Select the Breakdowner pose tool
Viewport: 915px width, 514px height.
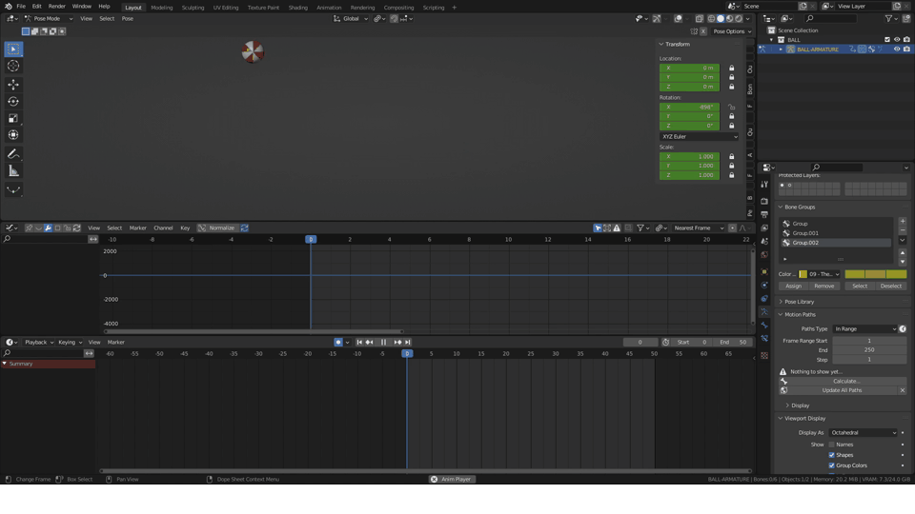[x=13, y=189]
